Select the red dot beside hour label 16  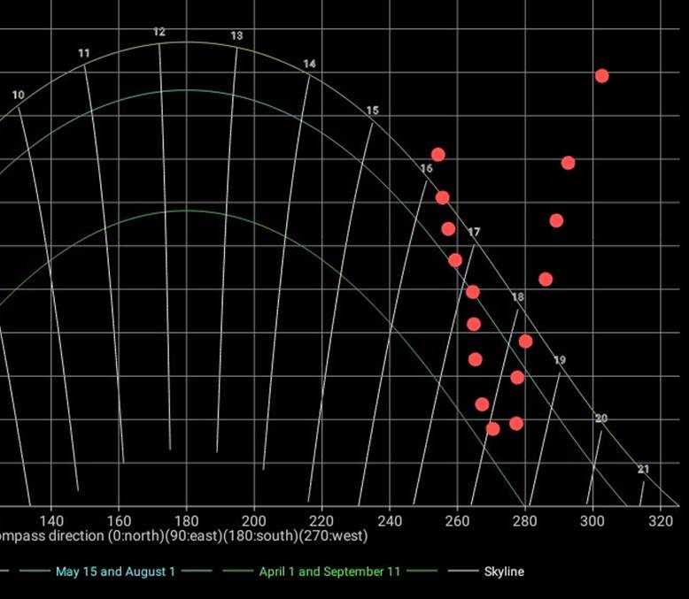[437, 155]
